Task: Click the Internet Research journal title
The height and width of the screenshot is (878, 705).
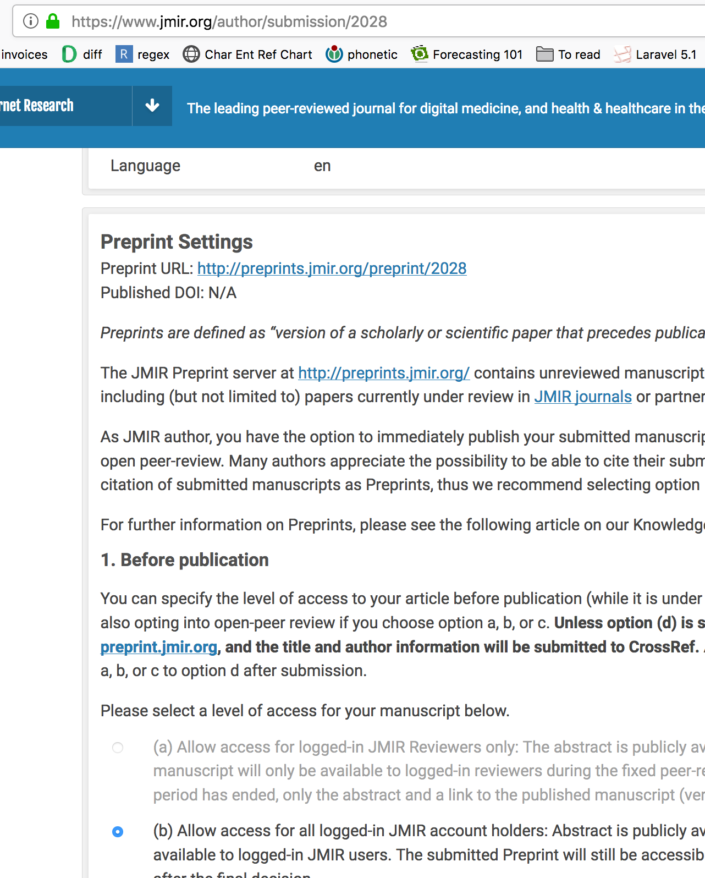Action: (x=37, y=106)
